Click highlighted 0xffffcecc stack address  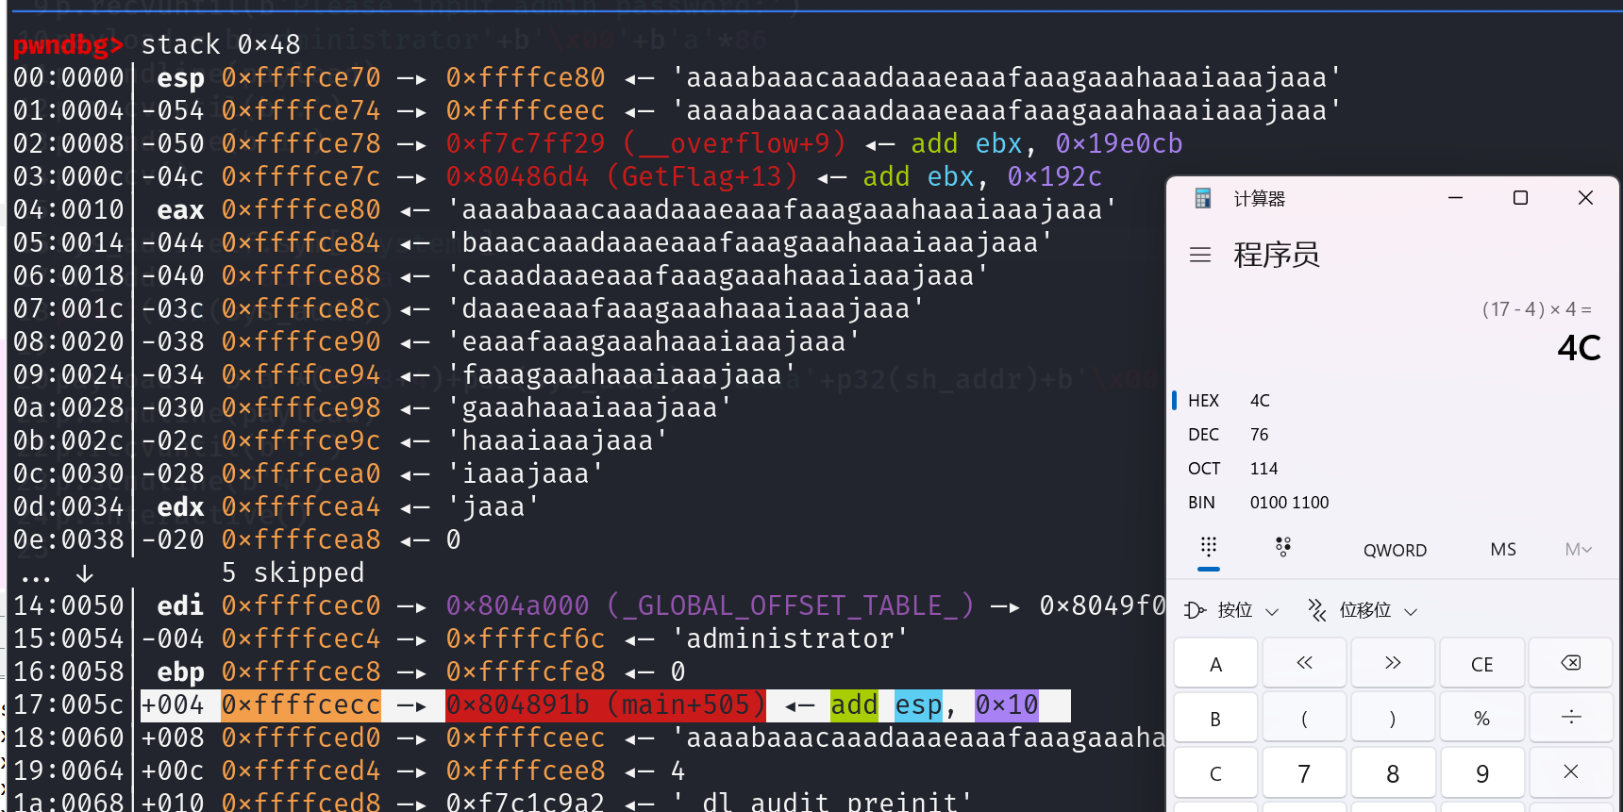(x=301, y=704)
